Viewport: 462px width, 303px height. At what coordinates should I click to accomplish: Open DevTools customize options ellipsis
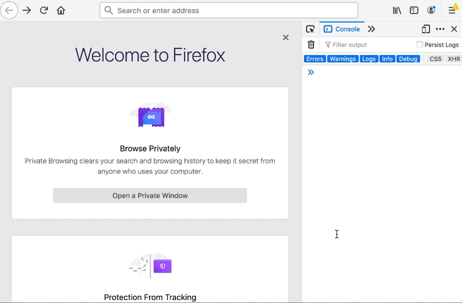(440, 29)
